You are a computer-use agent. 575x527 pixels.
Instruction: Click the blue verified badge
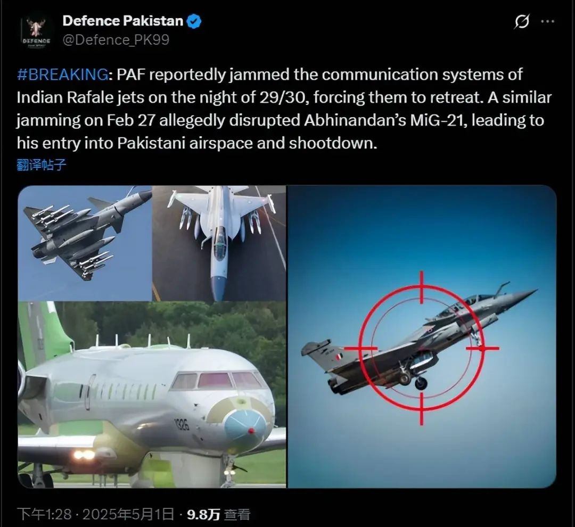click(x=194, y=21)
